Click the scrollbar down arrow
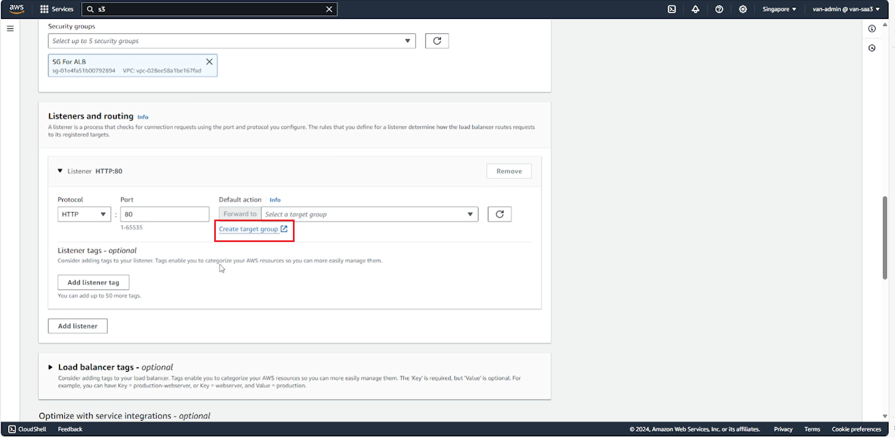The image size is (895, 438). (885, 416)
